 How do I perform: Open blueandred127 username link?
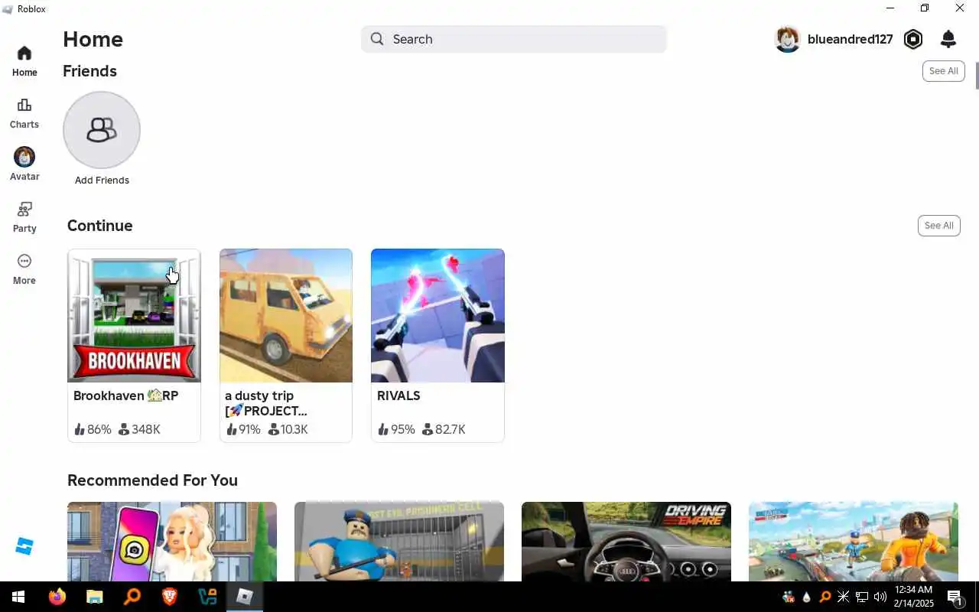pos(850,39)
